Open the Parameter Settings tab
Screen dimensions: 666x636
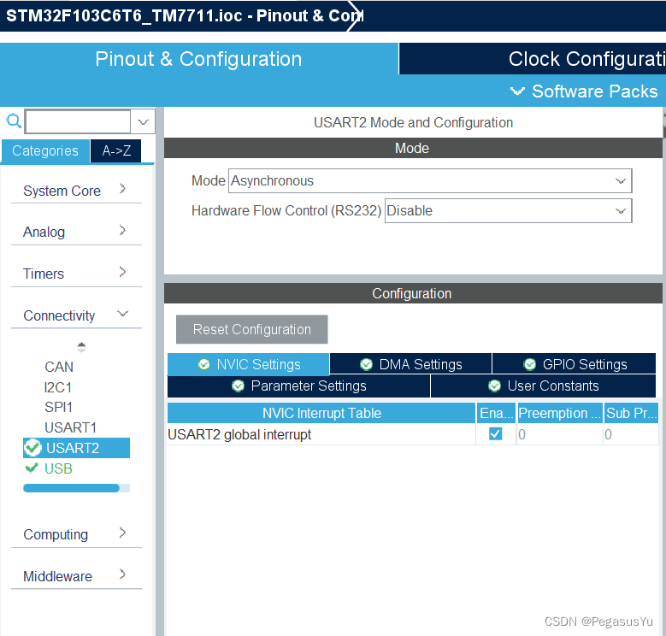tap(298, 386)
